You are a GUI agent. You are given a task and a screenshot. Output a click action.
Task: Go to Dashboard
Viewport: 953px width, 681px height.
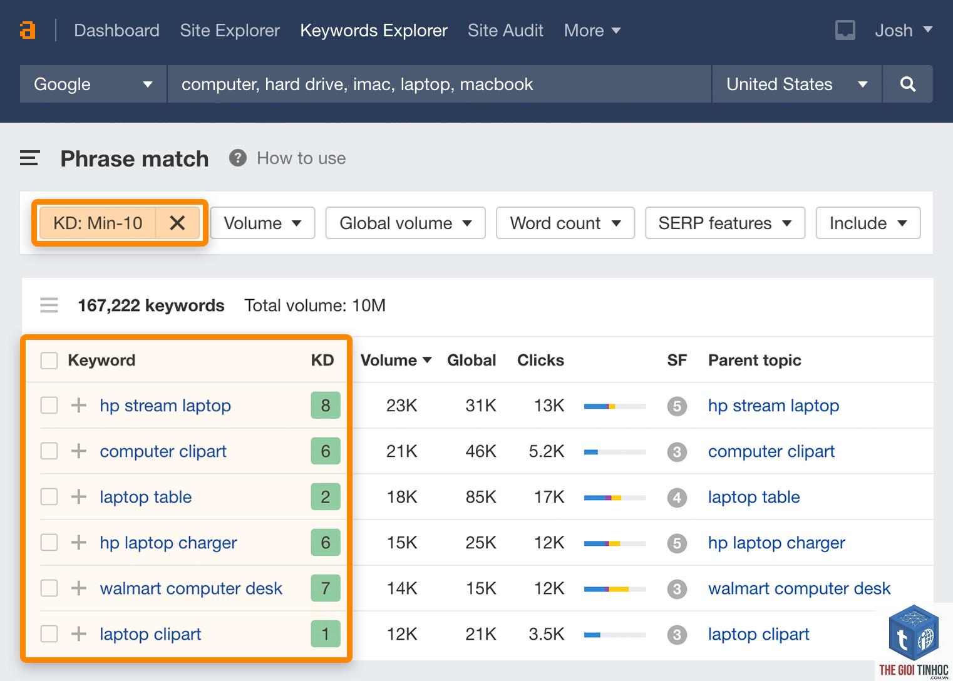tap(116, 30)
